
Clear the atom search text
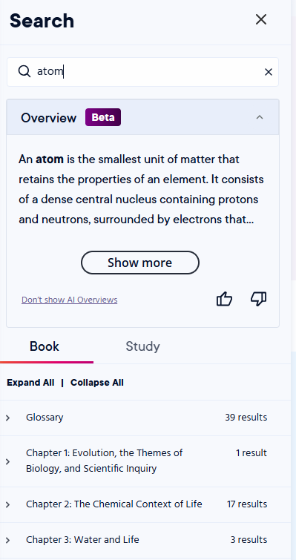[268, 72]
